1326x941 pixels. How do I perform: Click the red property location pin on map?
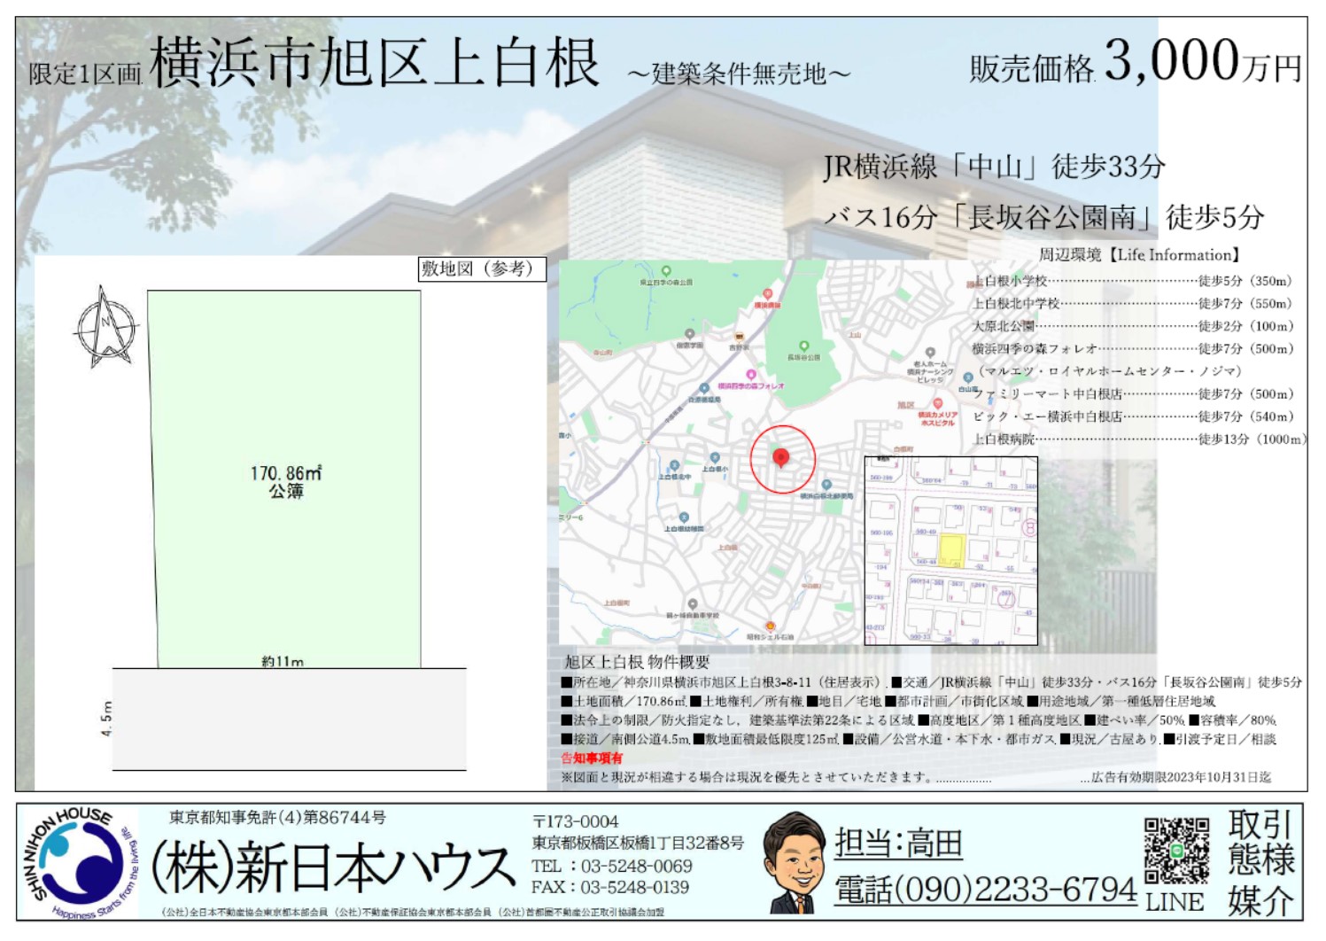[780, 457]
